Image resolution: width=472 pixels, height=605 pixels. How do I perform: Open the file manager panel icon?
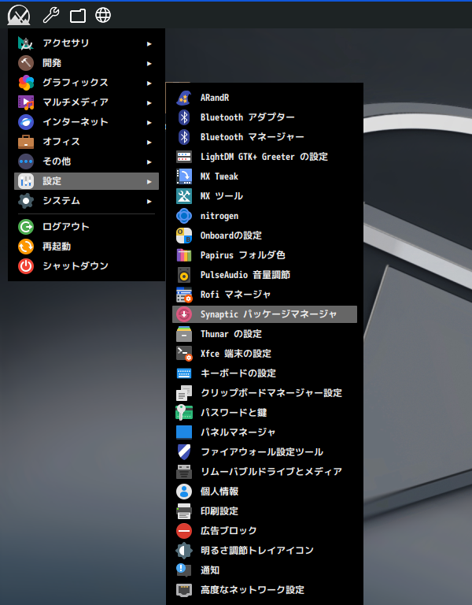(78, 16)
